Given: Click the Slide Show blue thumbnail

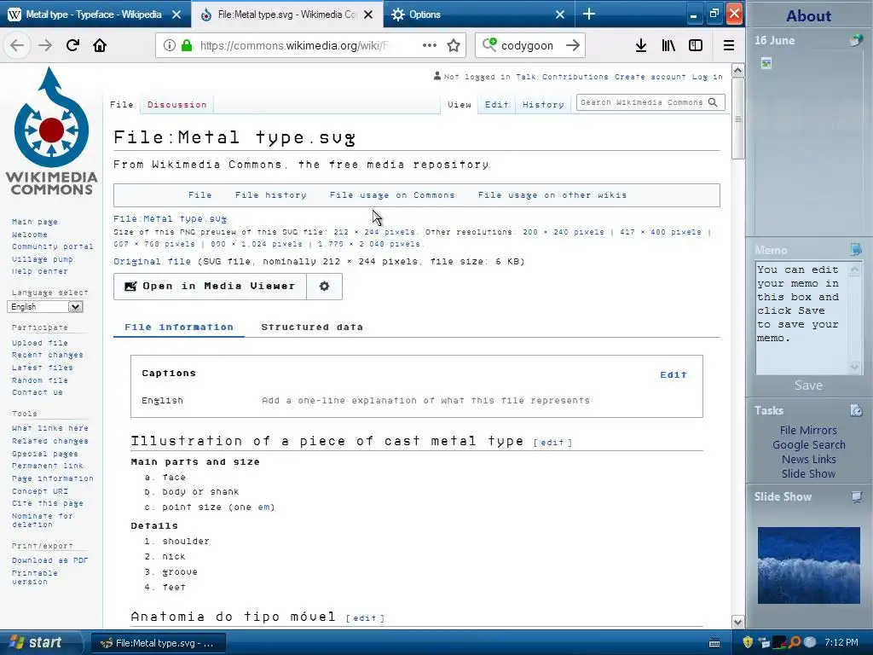Looking at the screenshot, I should click(808, 565).
